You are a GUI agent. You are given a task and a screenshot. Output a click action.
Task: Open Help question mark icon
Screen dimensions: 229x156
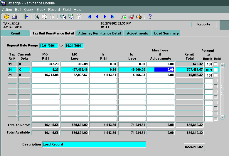coord(150,17)
